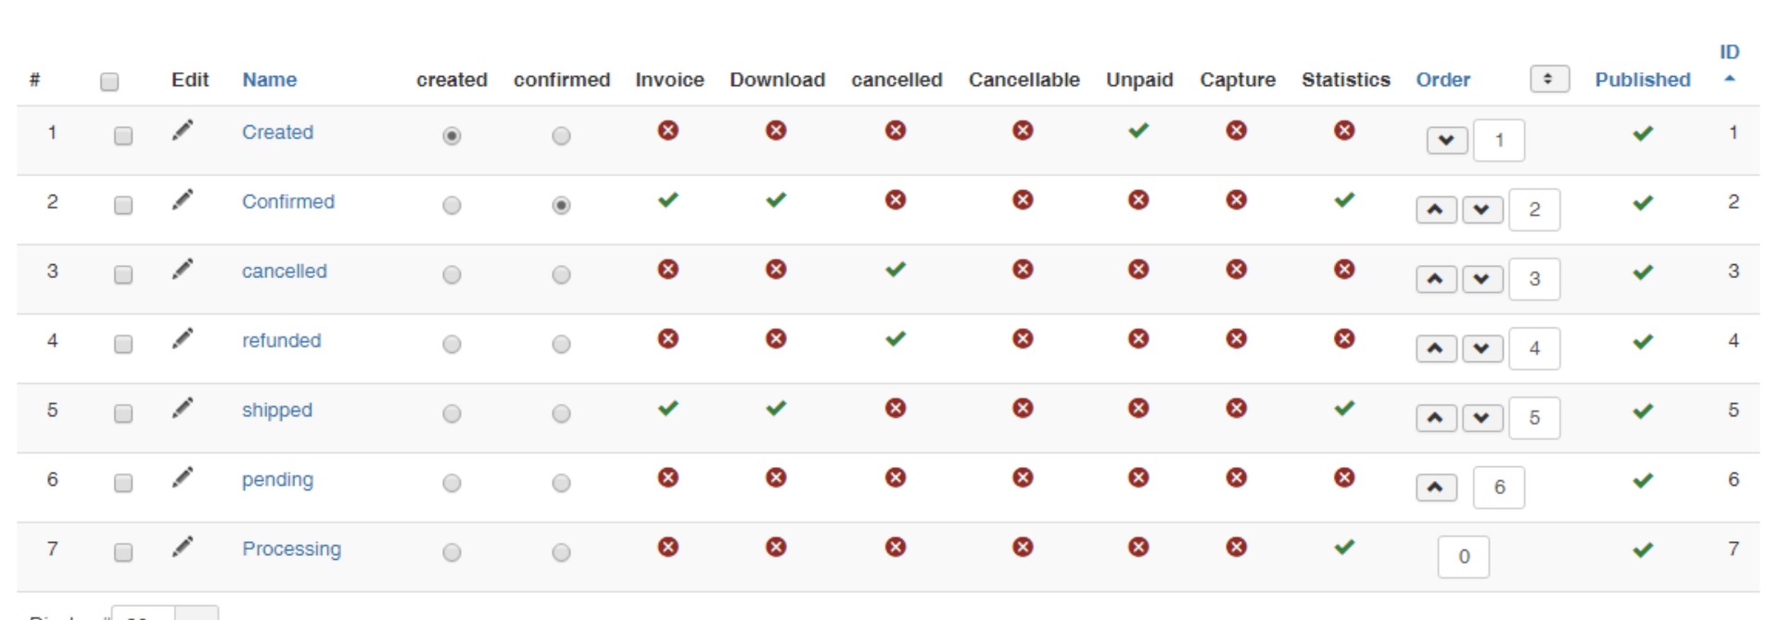Click the edit pencil for shipped row
Screen dimensions: 1780x620
pos(183,409)
